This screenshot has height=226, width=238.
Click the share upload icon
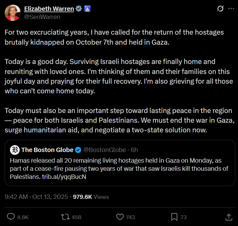coord(228,217)
